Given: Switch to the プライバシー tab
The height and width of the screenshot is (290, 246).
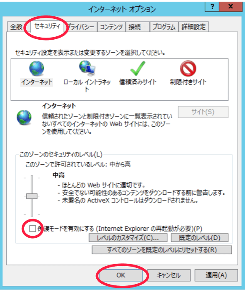Looking at the screenshot, I should click(x=81, y=27).
